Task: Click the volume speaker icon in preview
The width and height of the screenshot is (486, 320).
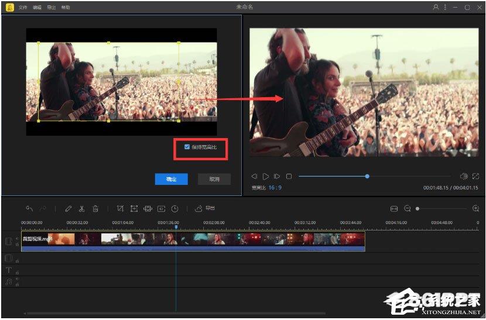Action: point(464,176)
